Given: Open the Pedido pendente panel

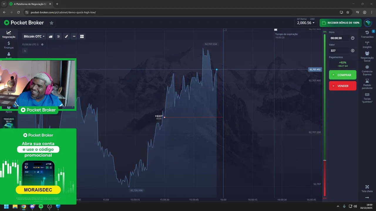Looking at the screenshot, I should pyautogui.click(x=367, y=84).
